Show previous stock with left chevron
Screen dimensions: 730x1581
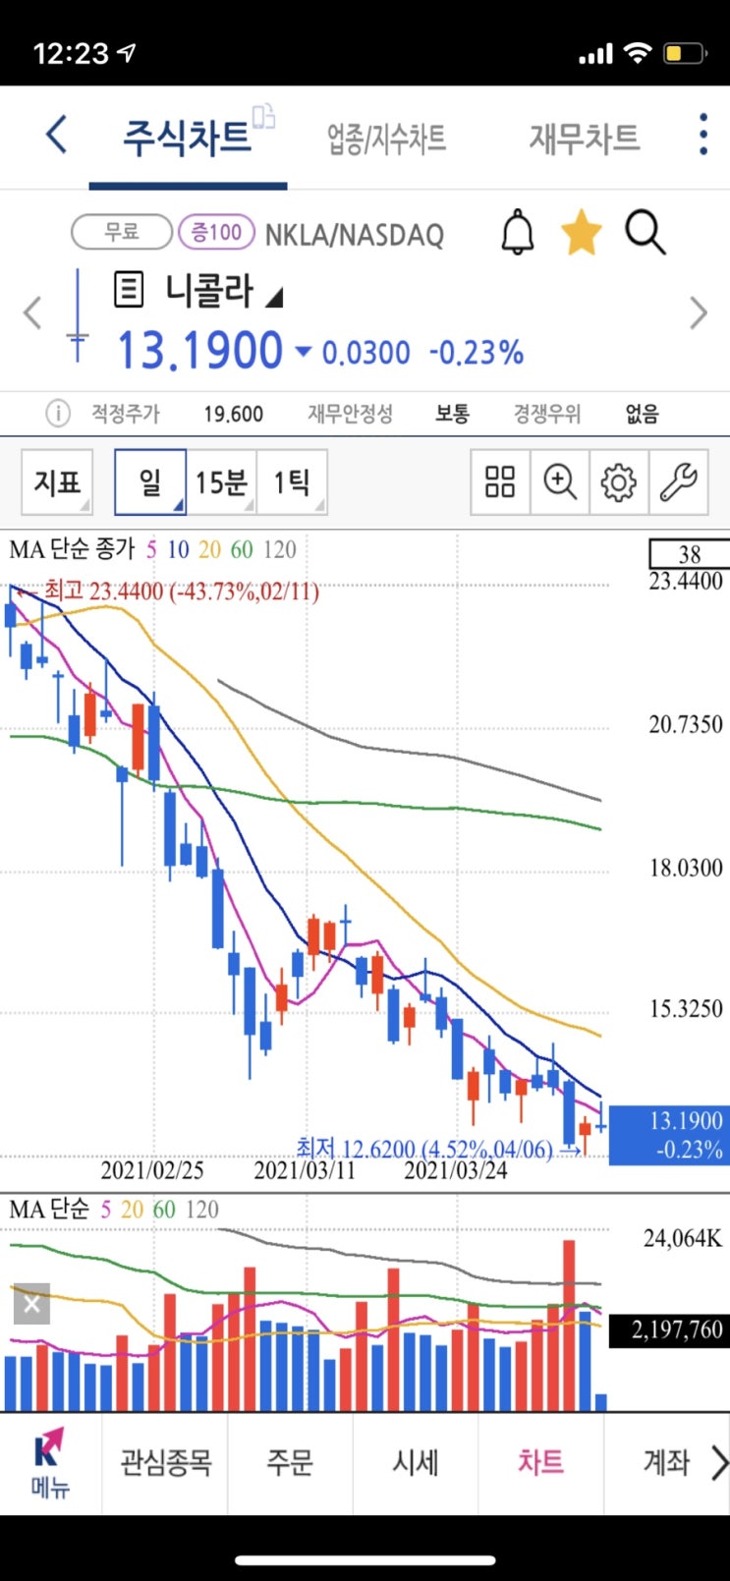[x=32, y=313]
